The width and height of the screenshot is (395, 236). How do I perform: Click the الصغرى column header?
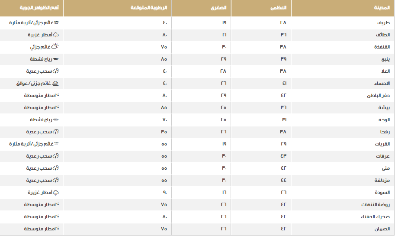pos(221,8)
